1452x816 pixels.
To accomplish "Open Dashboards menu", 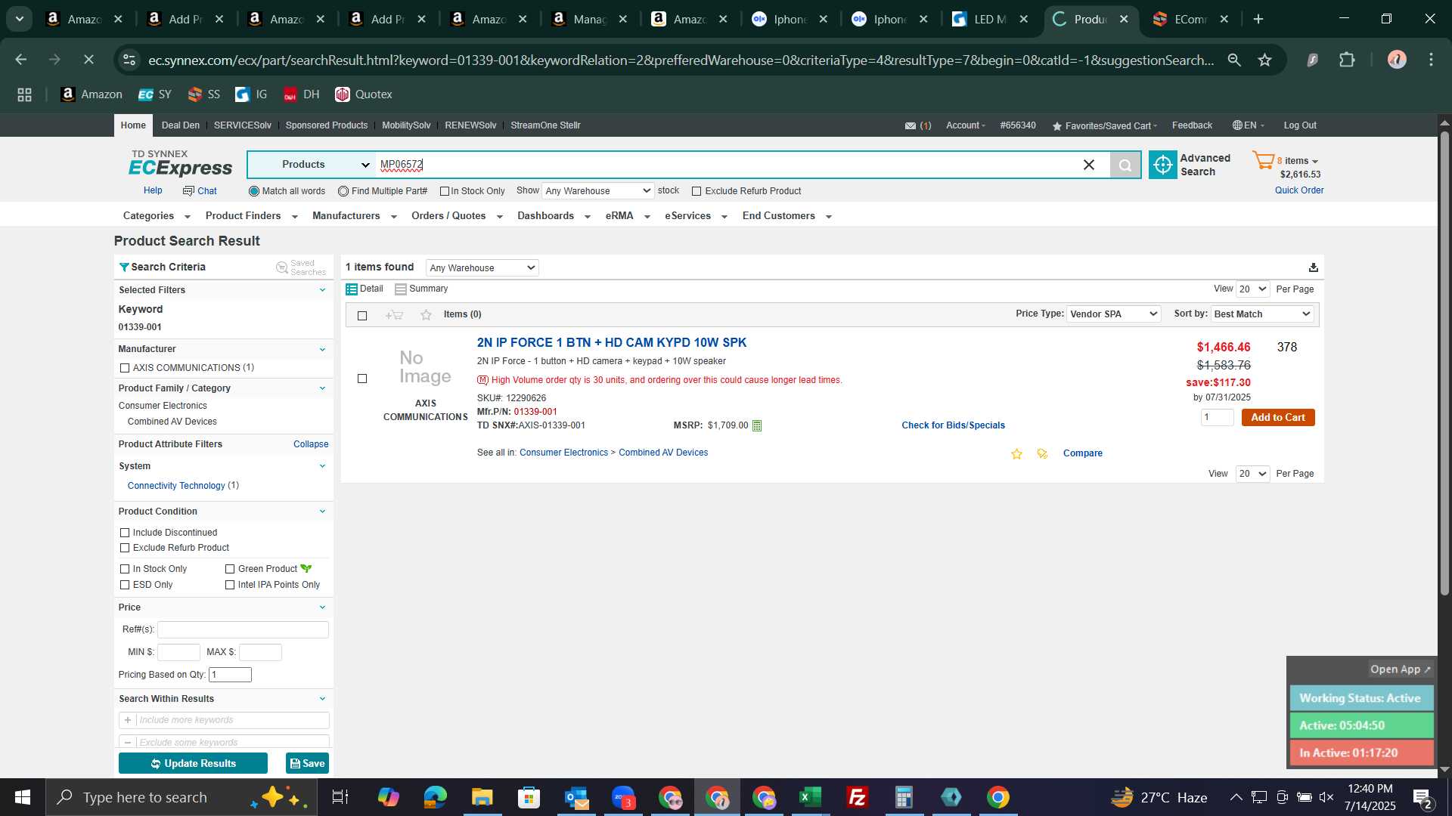I will coord(554,216).
